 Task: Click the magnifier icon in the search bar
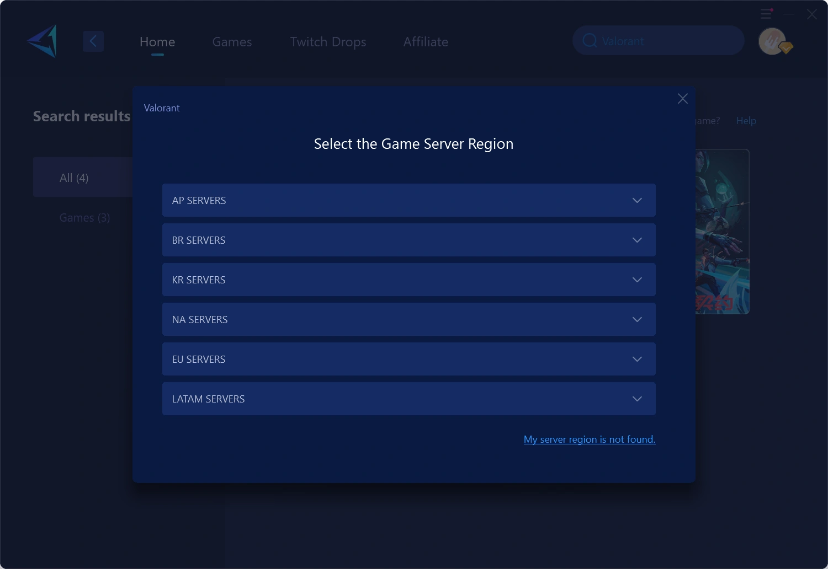click(x=590, y=40)
